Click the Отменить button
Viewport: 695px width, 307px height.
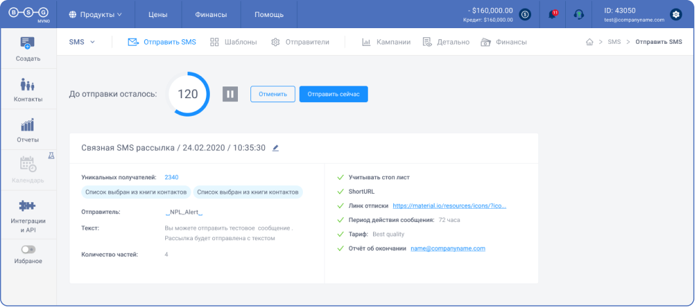(273, 94)
